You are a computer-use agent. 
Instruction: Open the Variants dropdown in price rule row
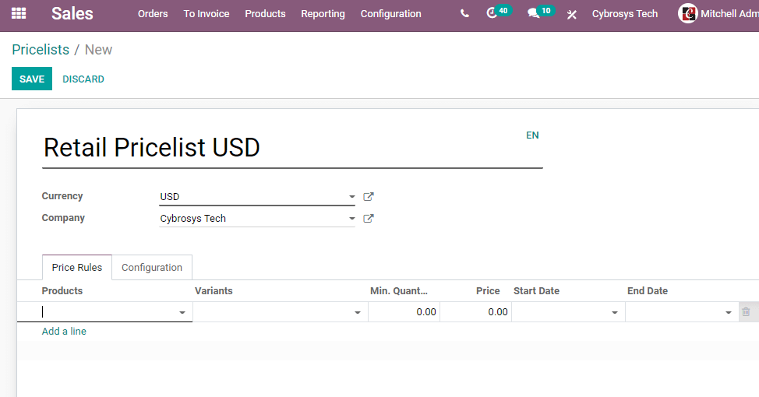click(357, 312)
